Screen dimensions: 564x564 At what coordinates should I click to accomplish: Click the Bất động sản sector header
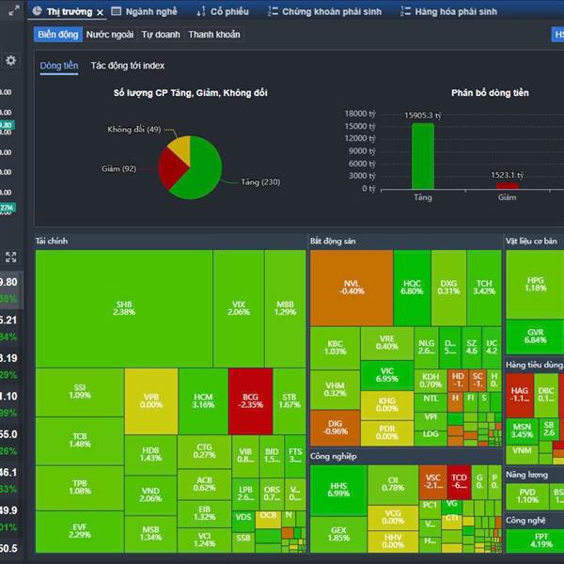(333, 242)
